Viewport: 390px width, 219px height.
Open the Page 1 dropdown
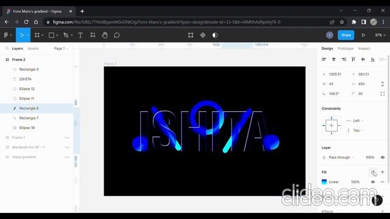pyautogui.click(x=61, y=49)
